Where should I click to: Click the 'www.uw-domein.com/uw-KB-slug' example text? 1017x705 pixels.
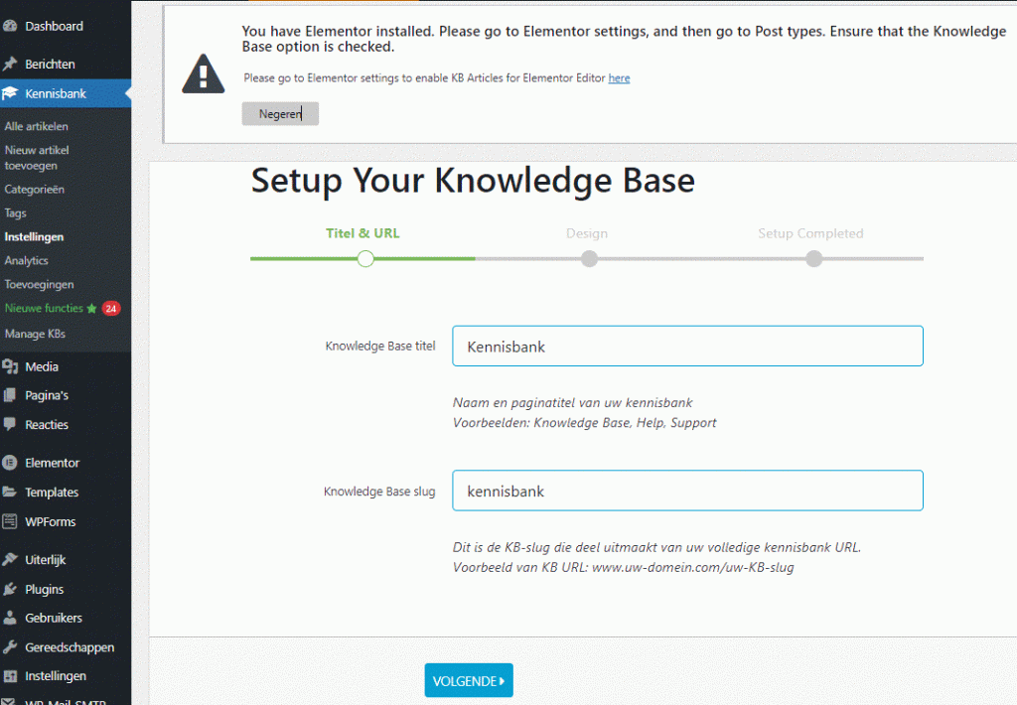click(692, 568)
